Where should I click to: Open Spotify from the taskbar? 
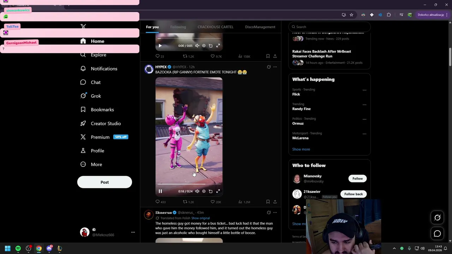(18, 248)
